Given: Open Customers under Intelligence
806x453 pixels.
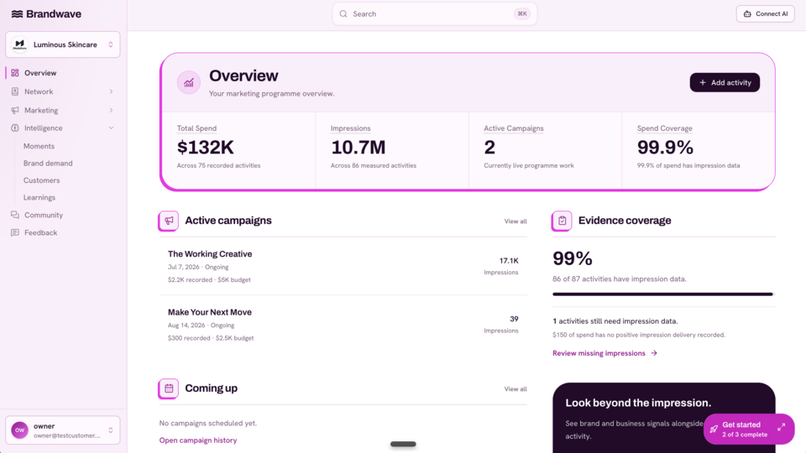Looking at the screenshot, I should tap(42, 180).
